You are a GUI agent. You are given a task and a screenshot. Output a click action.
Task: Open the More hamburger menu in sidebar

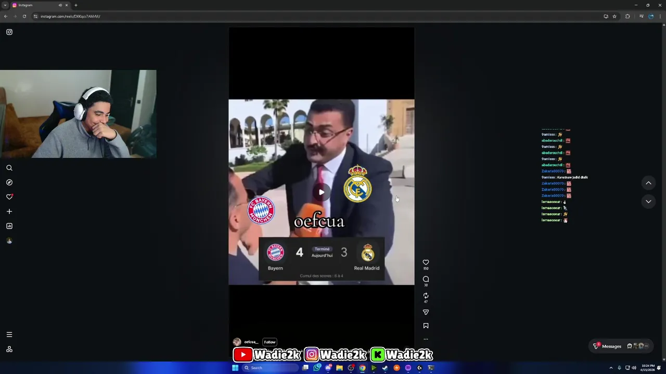[9, 335]
